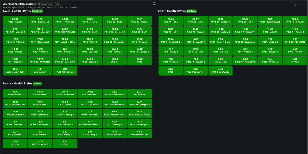Click the AWS 21.44 ms status badge
308x154 pixels.
[37, 11]
